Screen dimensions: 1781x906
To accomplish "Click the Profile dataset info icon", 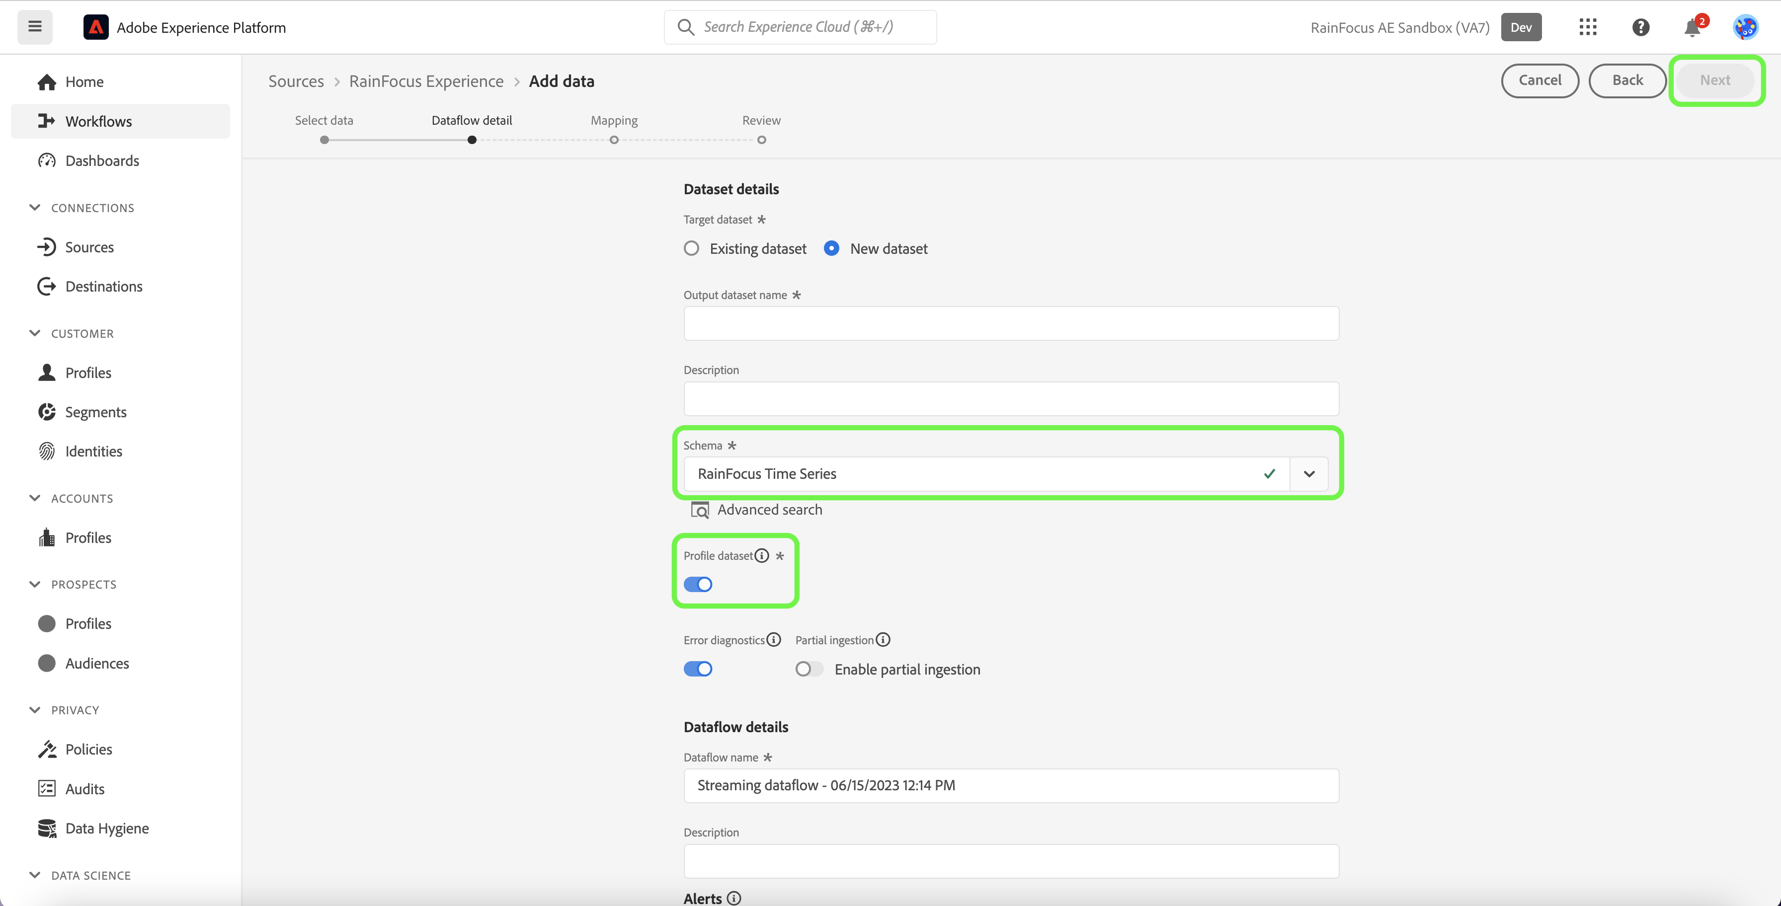I will [x=761, y=556].
